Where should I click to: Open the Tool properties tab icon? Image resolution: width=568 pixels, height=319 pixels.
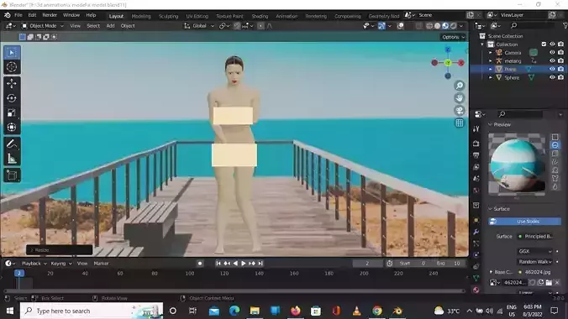coord(476,129)
